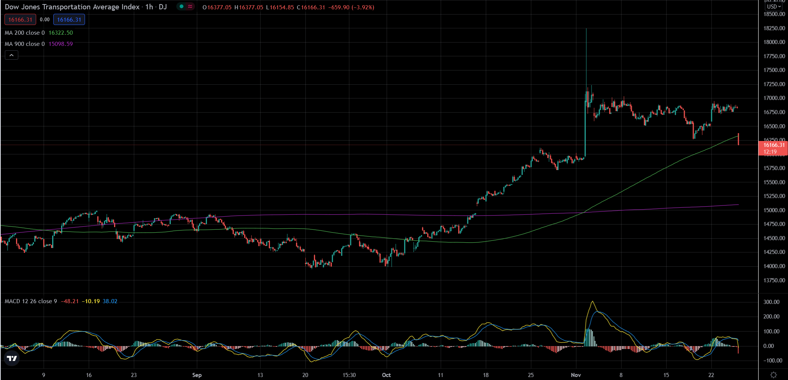This screenshot has height=380, width=788.
Task: Click the yellow MACD value -10.19
Action: [91, 301]
